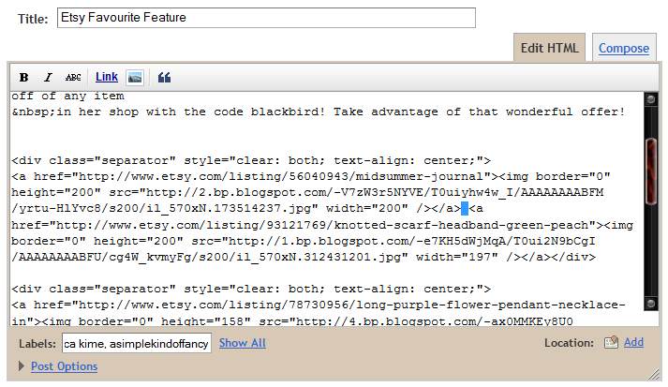
Task: Click the Link toolbar button
Action: pyautogui.click(x=107, y=77)
